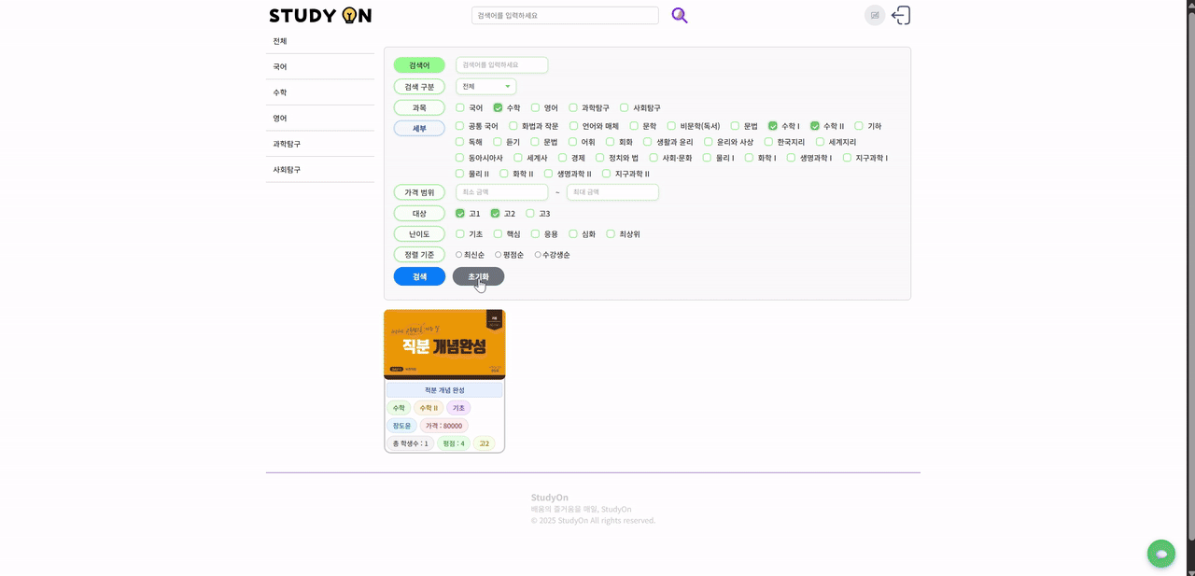Check the 핵심 difficulty checkbox

pyautogui.click(x=498, y=233)
